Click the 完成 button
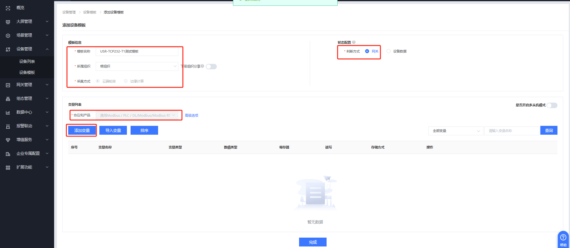The width and height of the screenshot is (570, 248). [313, 242]
